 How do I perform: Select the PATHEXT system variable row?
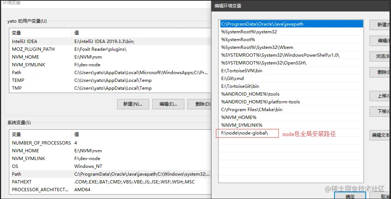tap(22, 182)
